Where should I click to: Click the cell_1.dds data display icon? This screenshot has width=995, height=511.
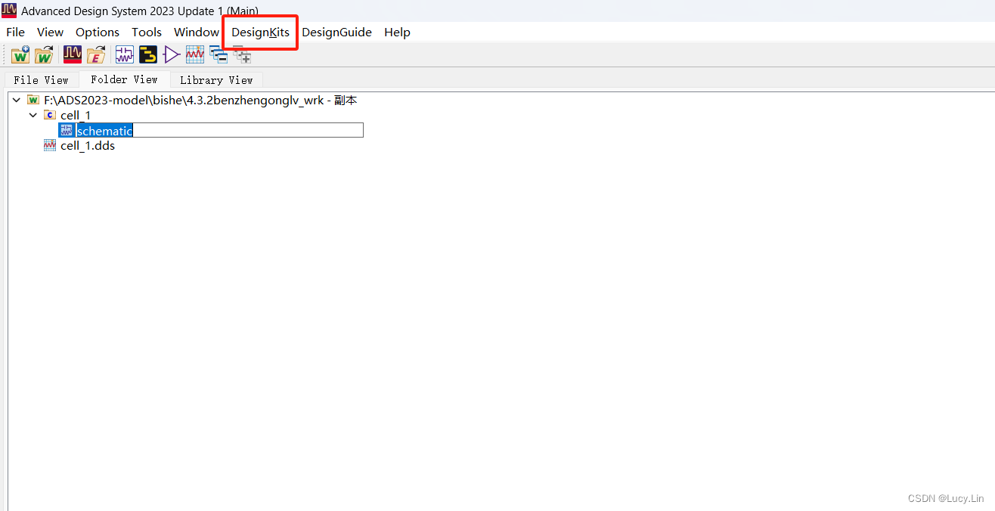tap(50, 145)
